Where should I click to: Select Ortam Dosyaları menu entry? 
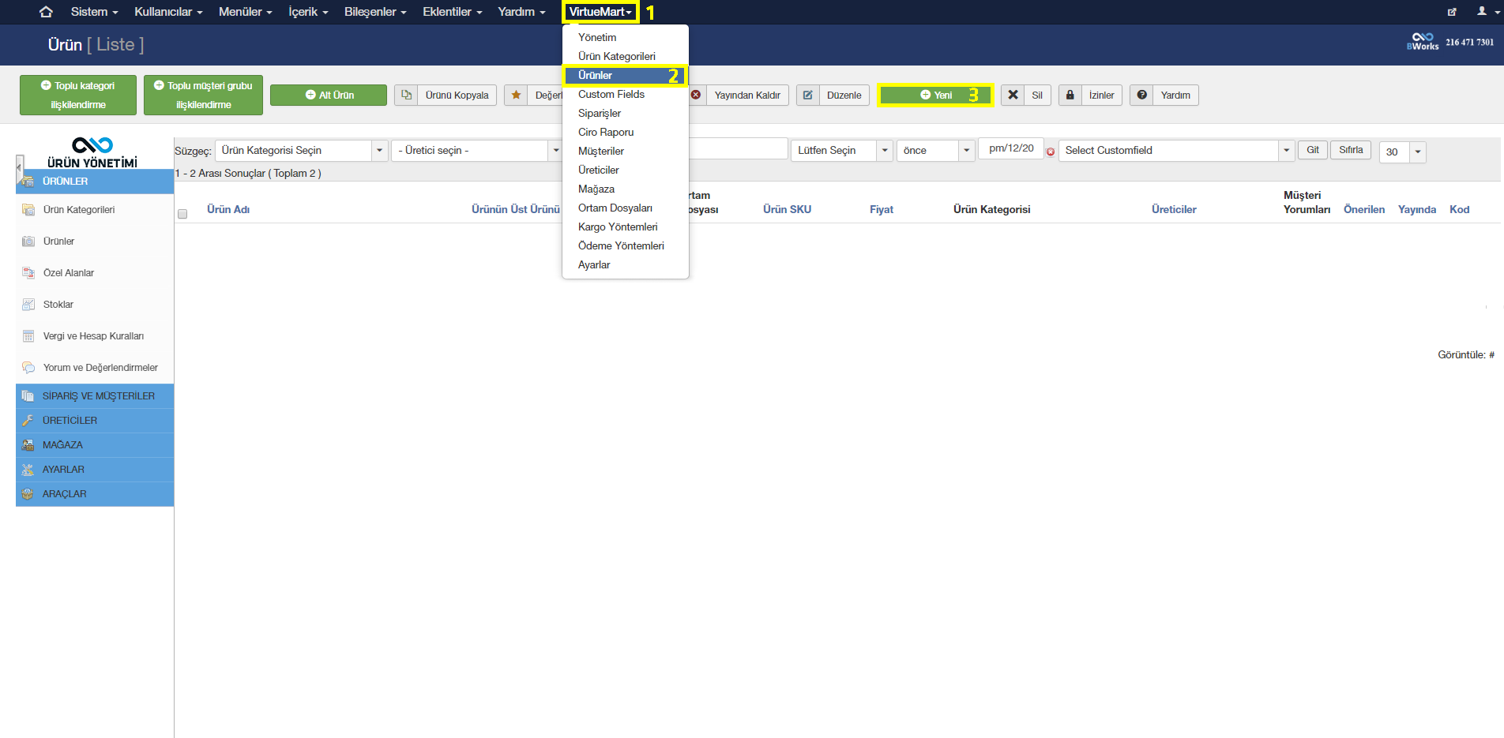click(x=615, y=208)
